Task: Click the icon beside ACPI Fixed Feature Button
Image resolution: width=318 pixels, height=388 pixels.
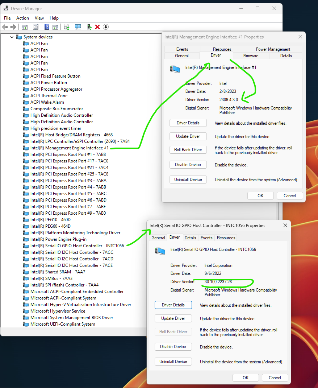Action: click(x=26, y=76)
